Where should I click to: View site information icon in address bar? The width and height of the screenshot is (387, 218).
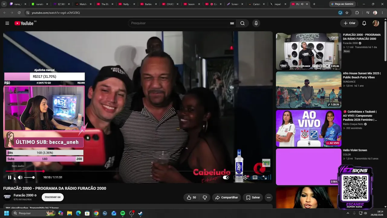click(28, 13)
